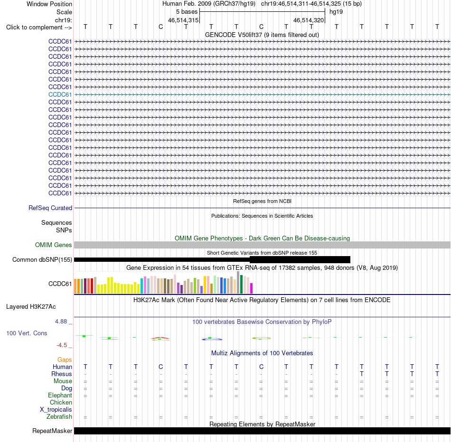Click the '5 bases' scale text
The image size is (451, 442).
[187, 12]
